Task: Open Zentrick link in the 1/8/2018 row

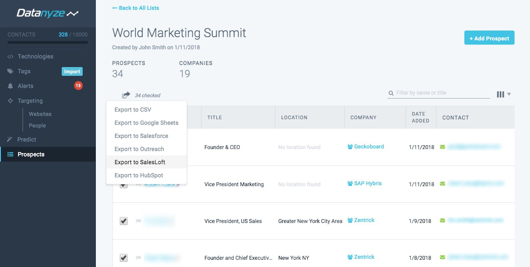Action: pyautogui.click(x=364, y=257)
